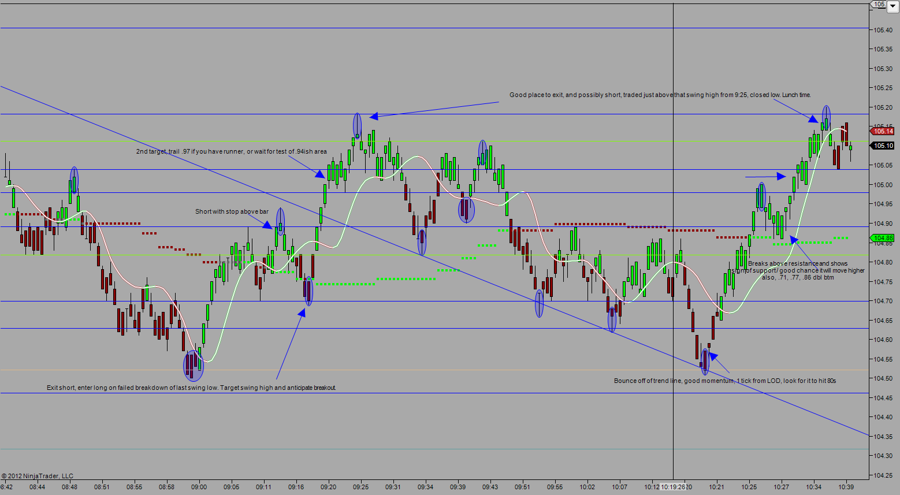Screen dimensions: 900x495
Task: Click the green 104.86 price marker
Action: pyautogui.click(x=883, y=238)
